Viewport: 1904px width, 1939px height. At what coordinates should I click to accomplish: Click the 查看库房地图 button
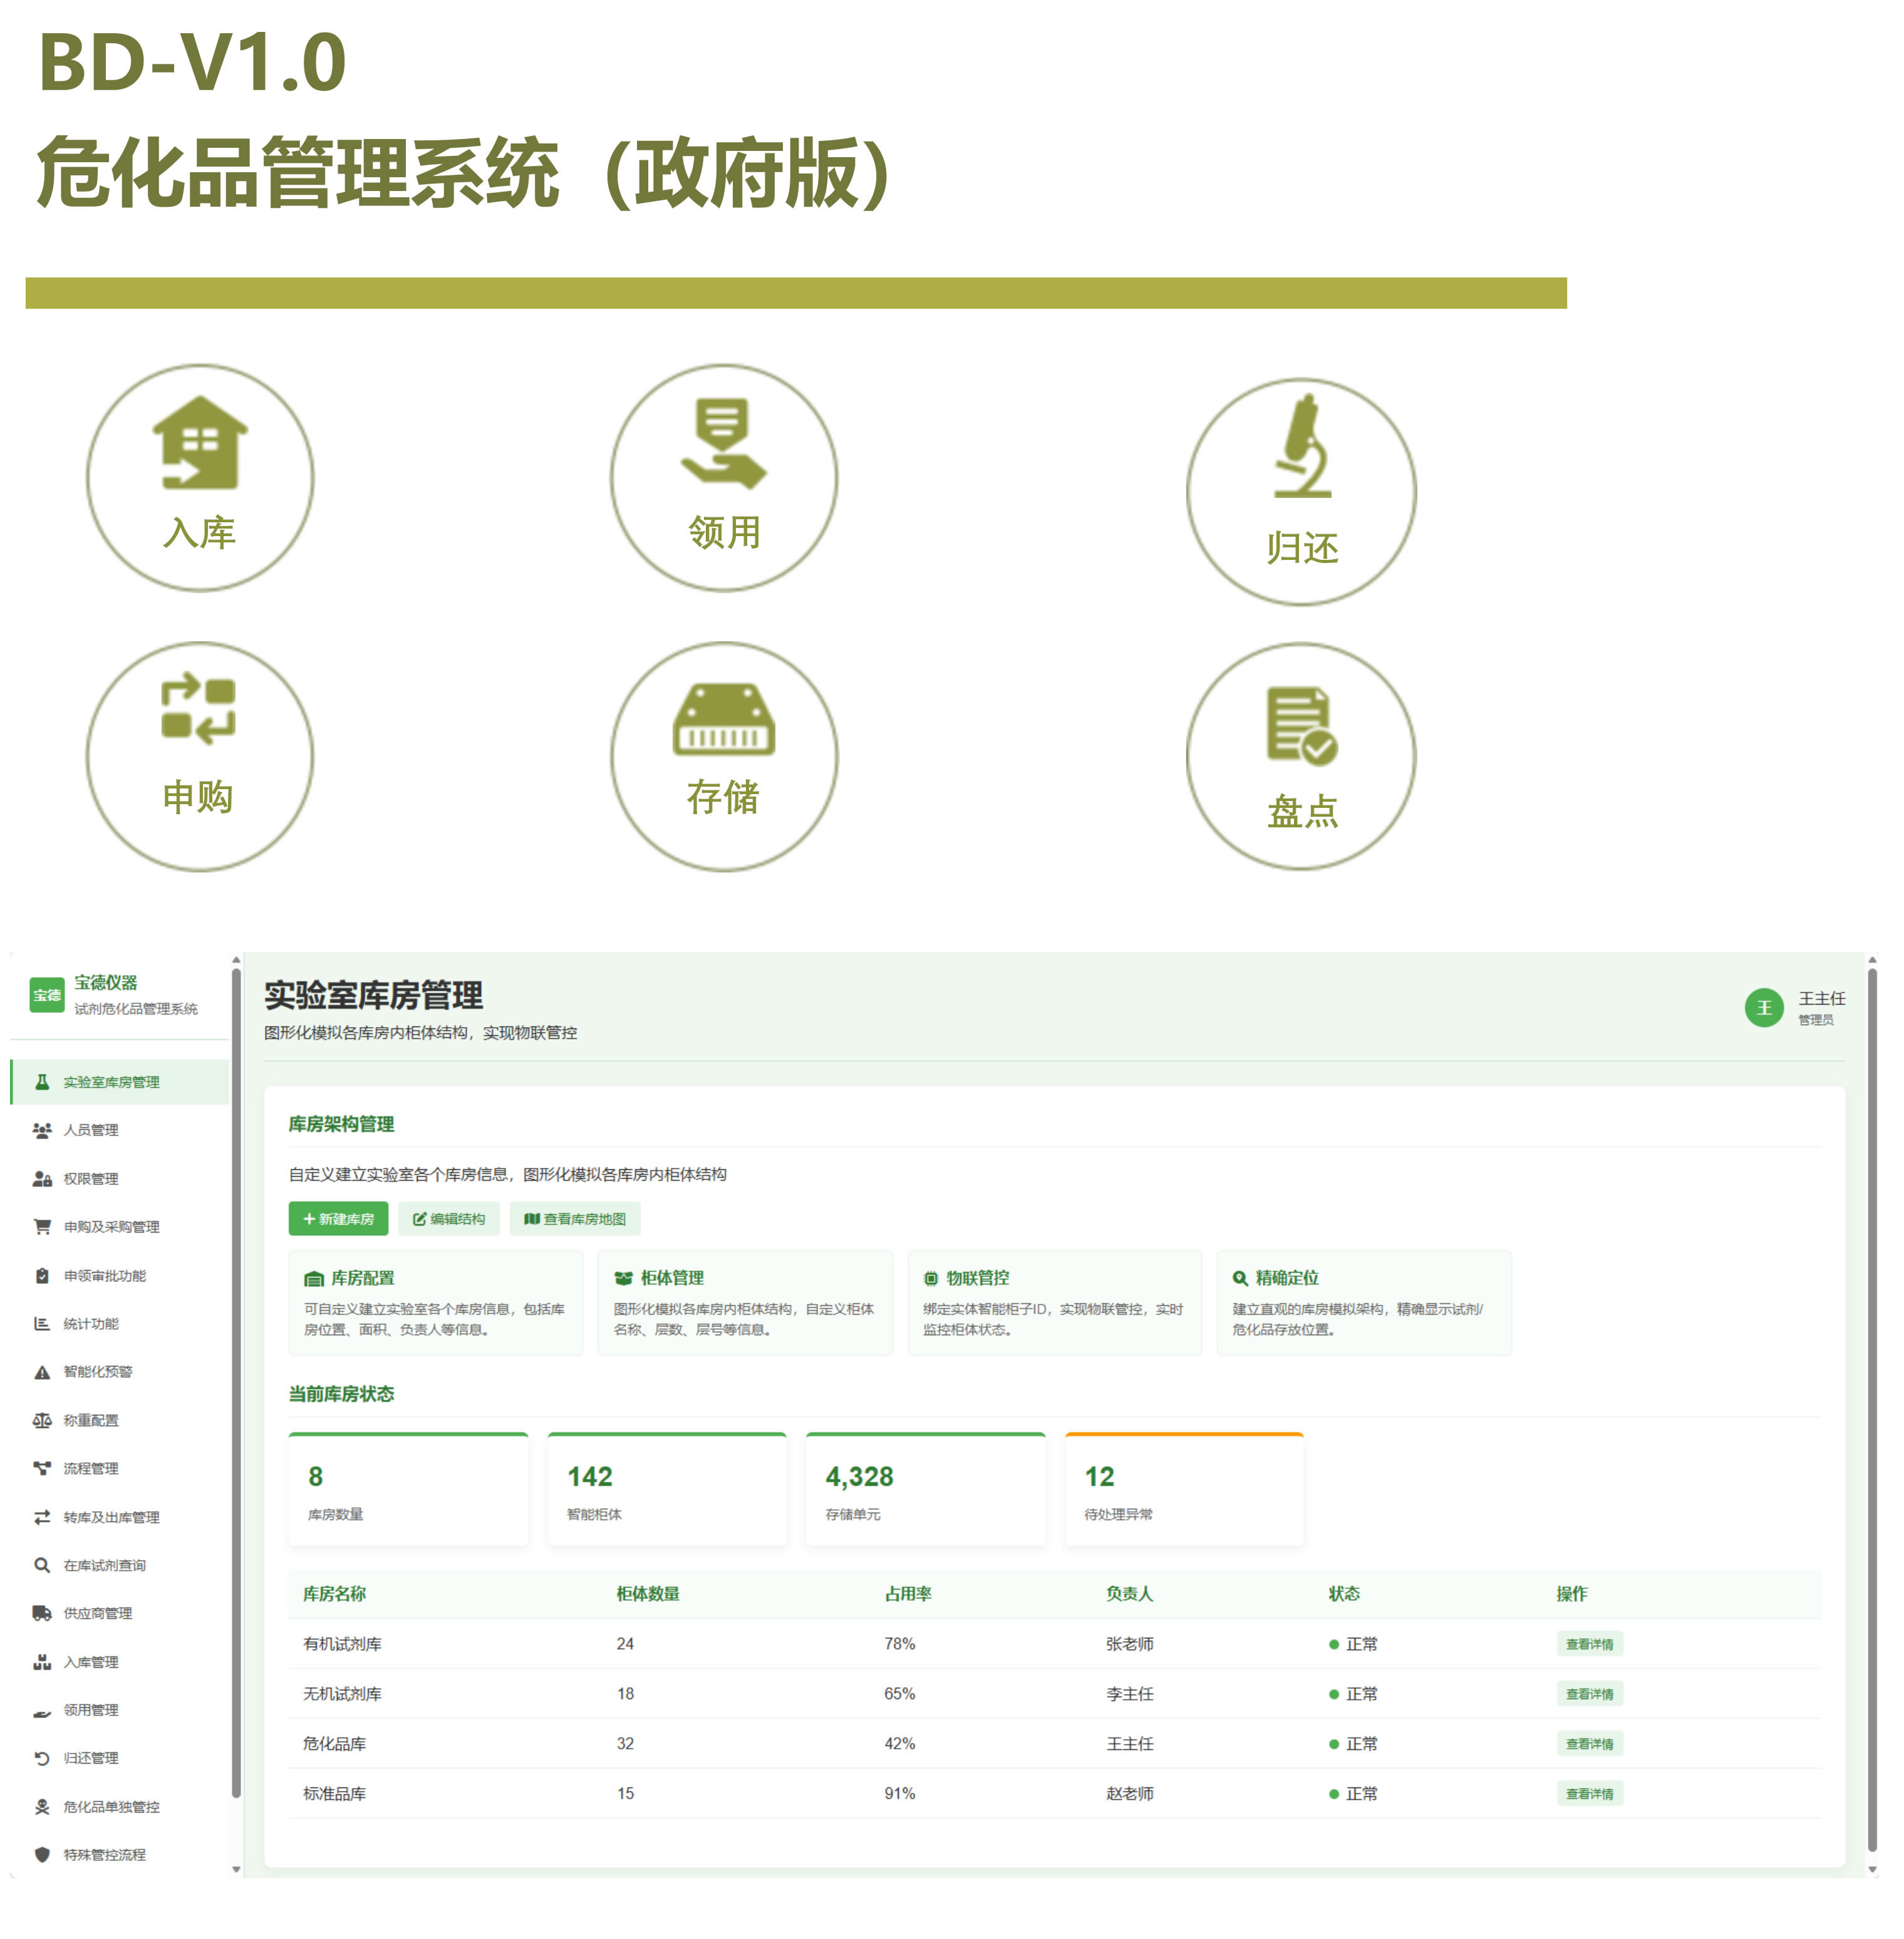pos(575,1218)
